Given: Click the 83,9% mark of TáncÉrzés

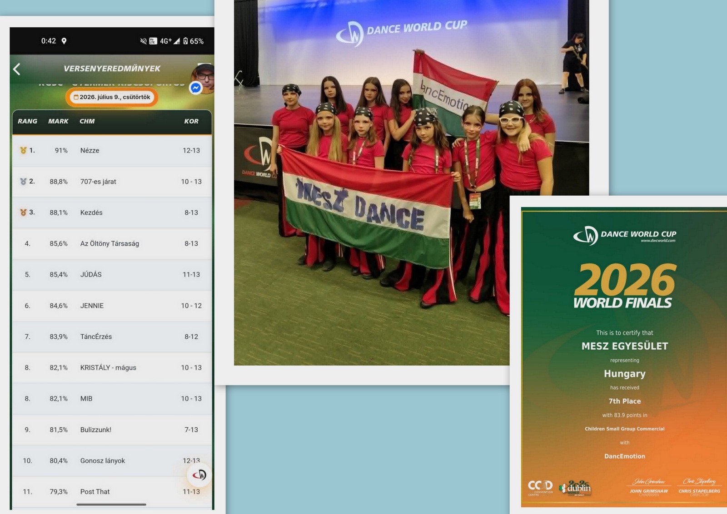Looking at the screenshot, I should 59,336.
